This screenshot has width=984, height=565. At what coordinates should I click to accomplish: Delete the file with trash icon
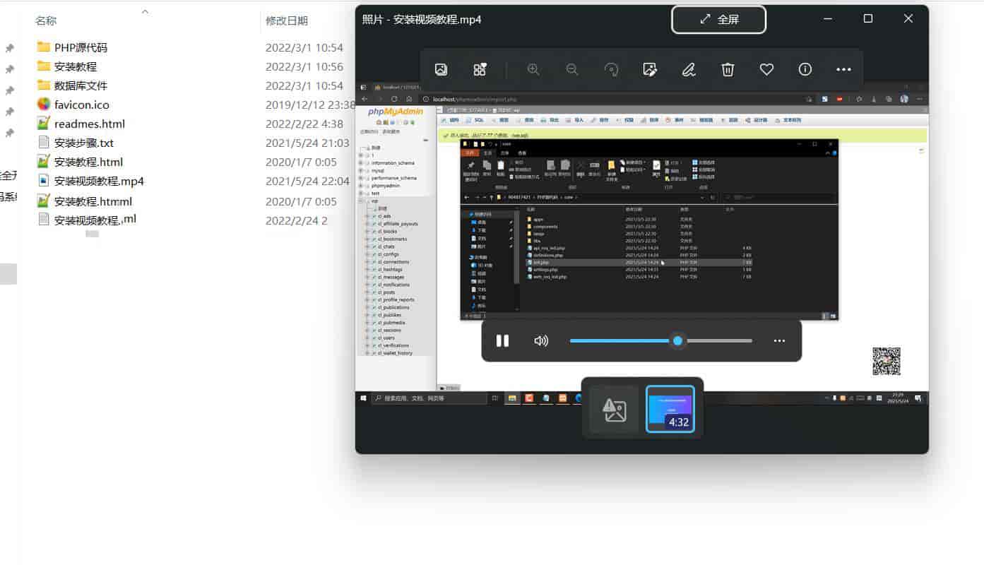(x=728, y=69)
